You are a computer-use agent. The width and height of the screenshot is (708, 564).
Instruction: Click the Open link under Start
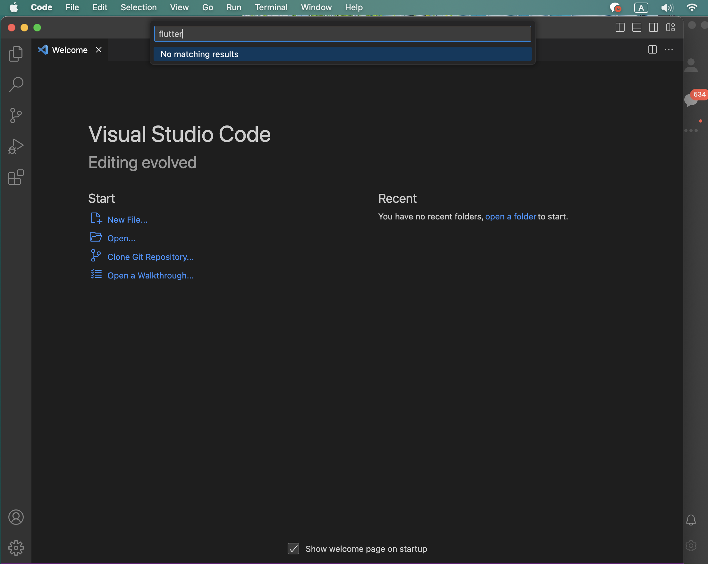click(121, 238)
